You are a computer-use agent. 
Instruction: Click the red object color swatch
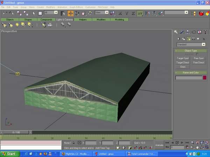pyautogui.click(x=205, y=77)
